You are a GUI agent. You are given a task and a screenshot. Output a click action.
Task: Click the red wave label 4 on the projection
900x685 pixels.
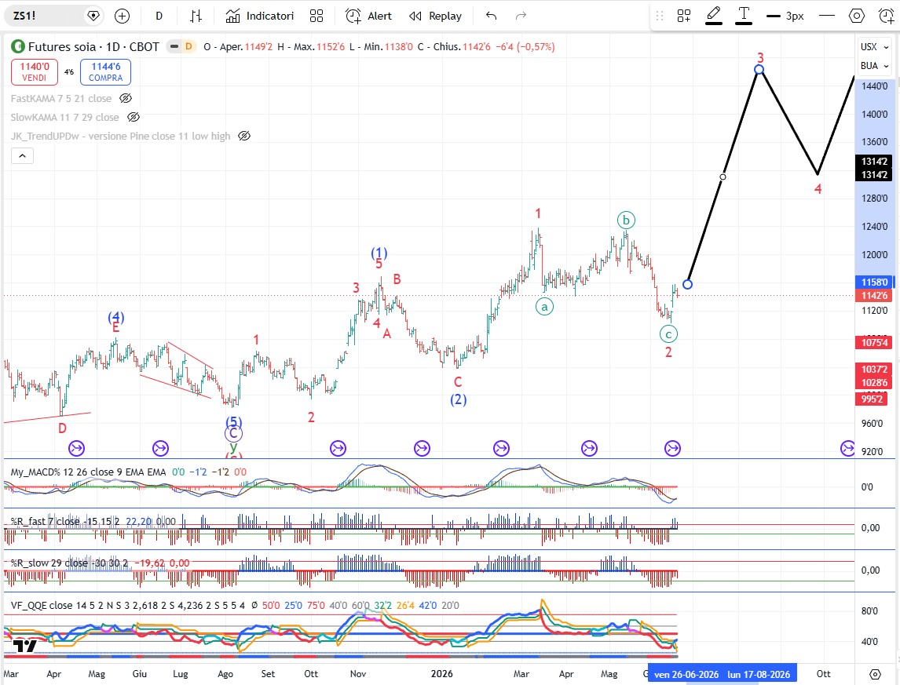tap(818, 189)
